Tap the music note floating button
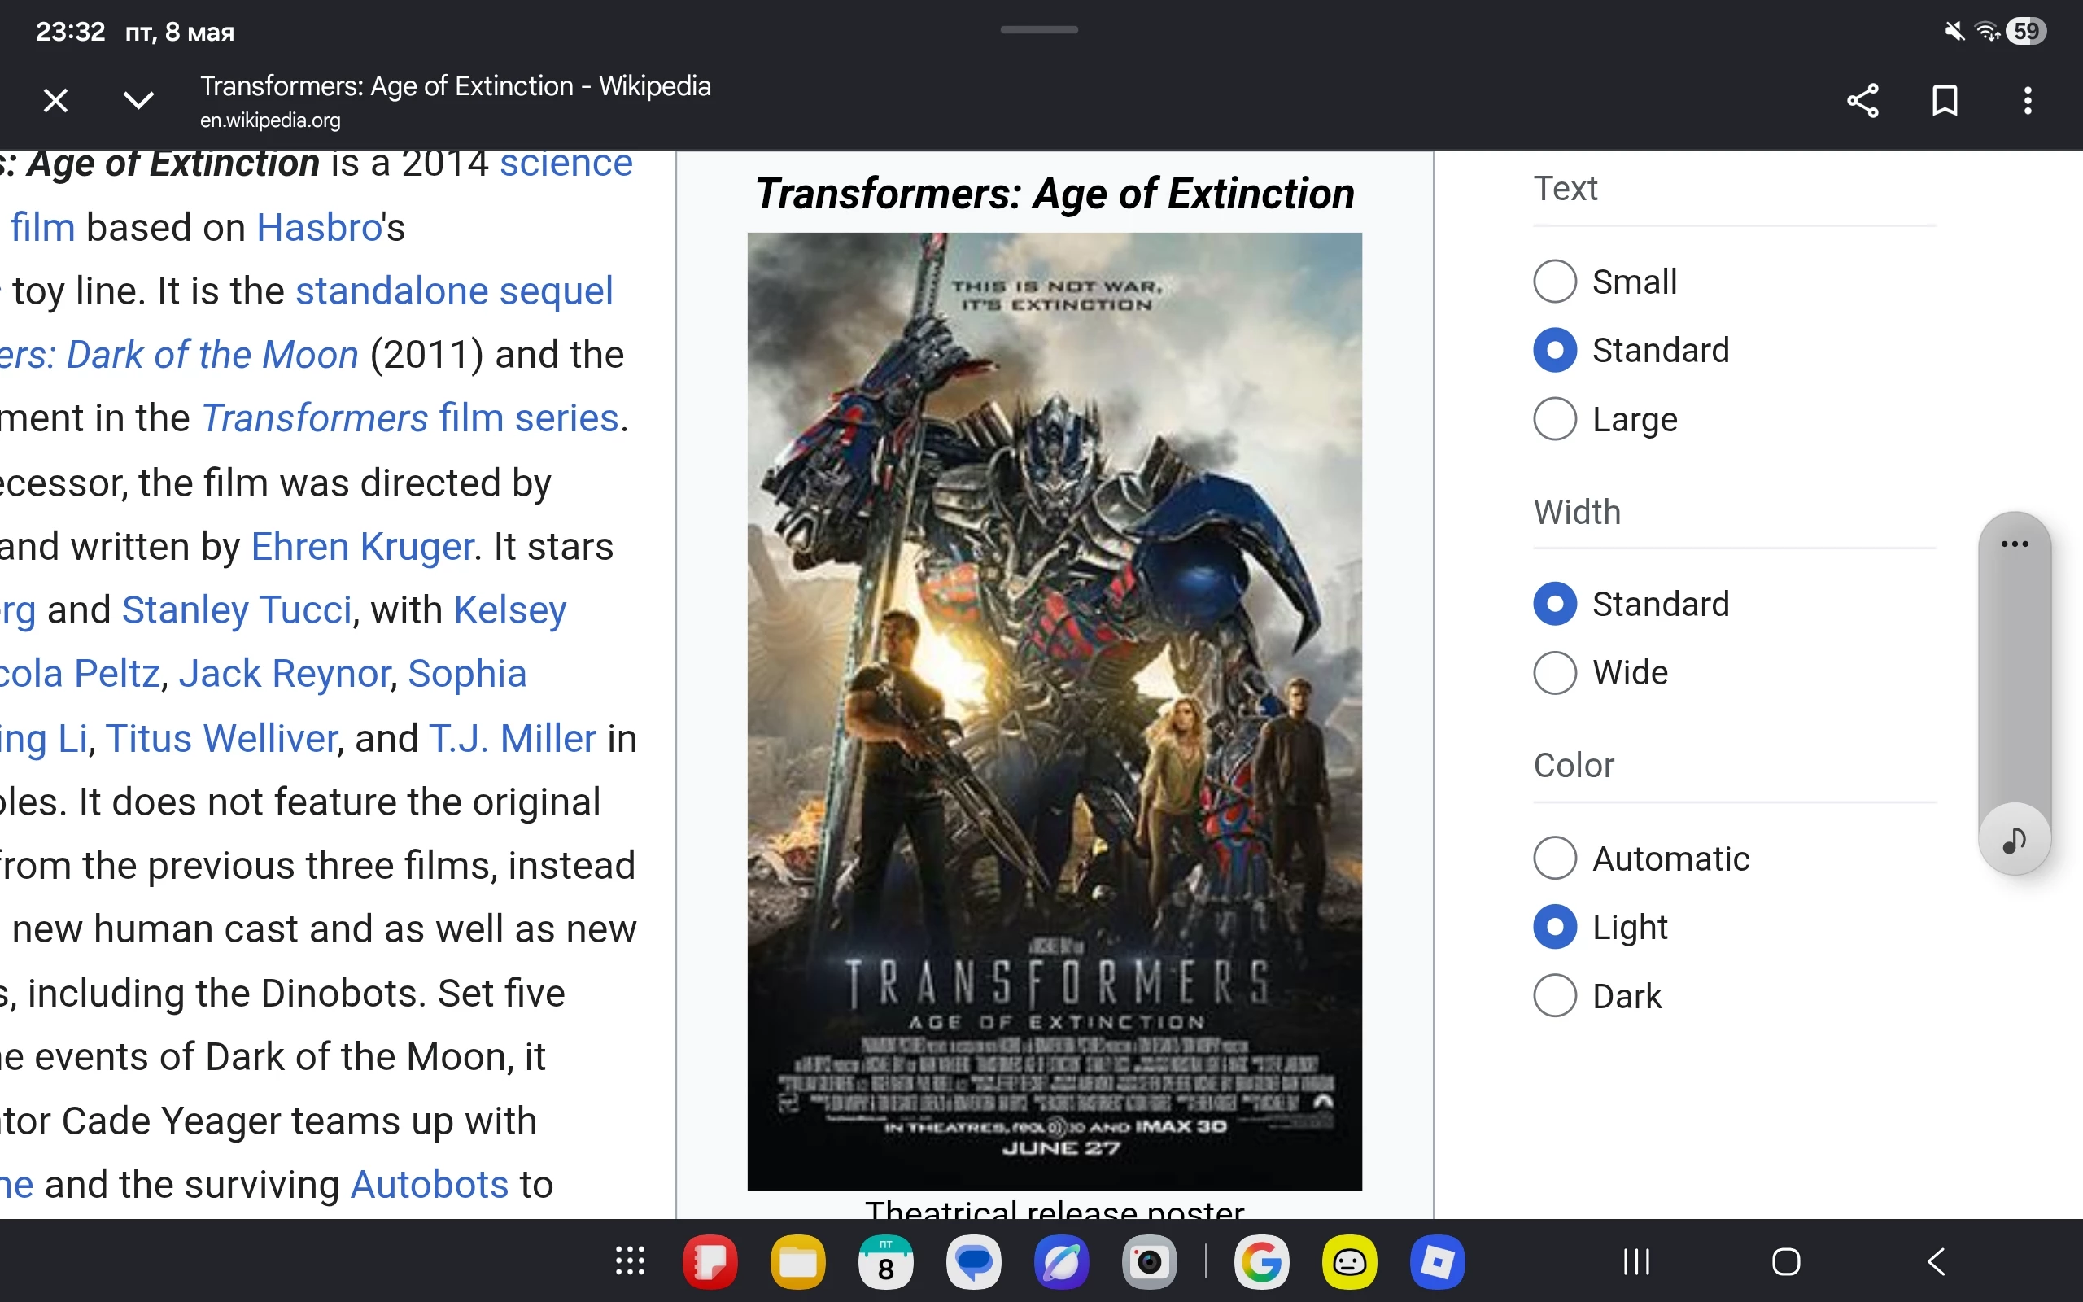This screenshot has width=2083, height=1302. pos(2014,839)
